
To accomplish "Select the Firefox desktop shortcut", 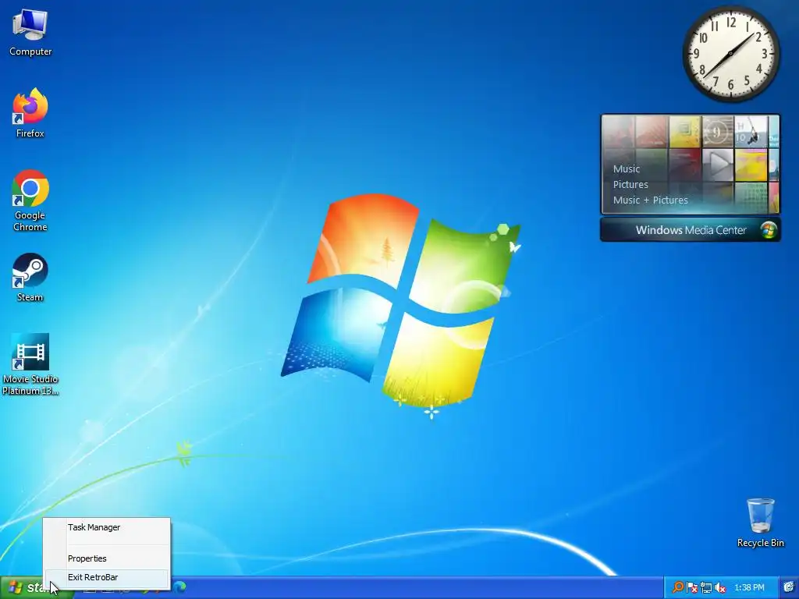I will (30, 112).
